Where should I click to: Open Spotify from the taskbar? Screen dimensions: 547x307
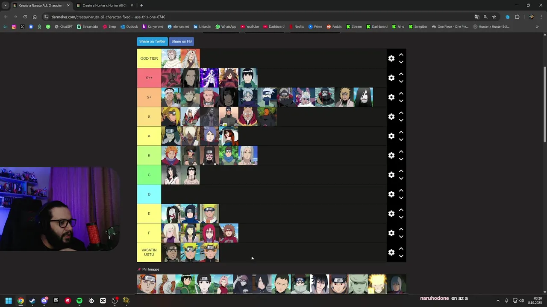pos(79,301)
